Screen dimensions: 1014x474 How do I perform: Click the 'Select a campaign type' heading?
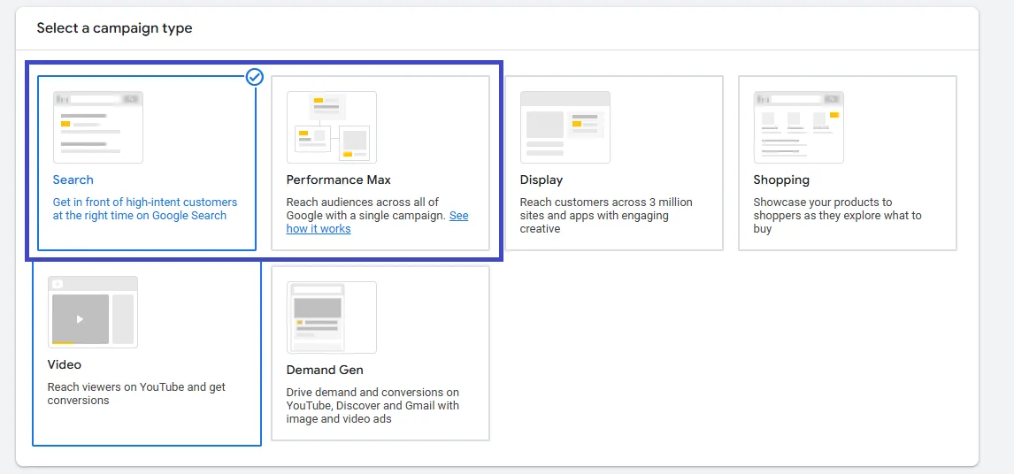click(x=114, y=28)
